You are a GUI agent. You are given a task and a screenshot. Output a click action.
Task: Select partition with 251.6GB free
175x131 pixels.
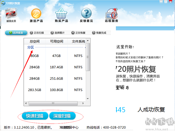(x=55, y=79)
